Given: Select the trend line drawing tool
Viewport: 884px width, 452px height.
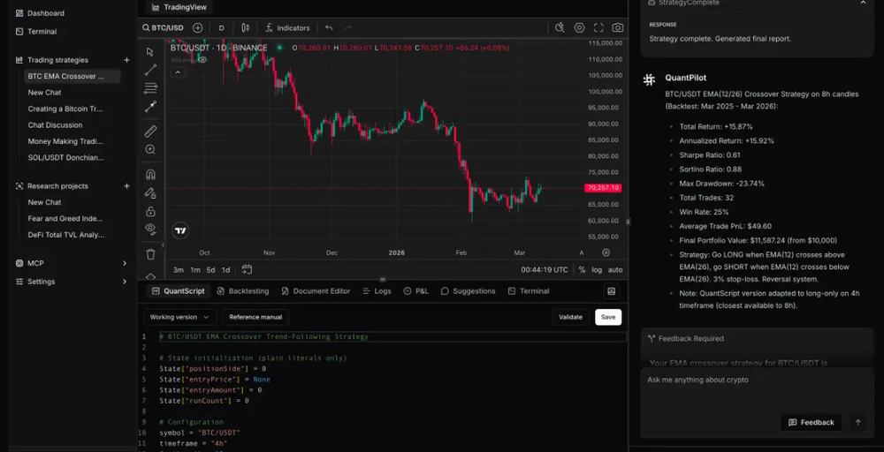Looking at the screenshot, I should coord(150,70).
